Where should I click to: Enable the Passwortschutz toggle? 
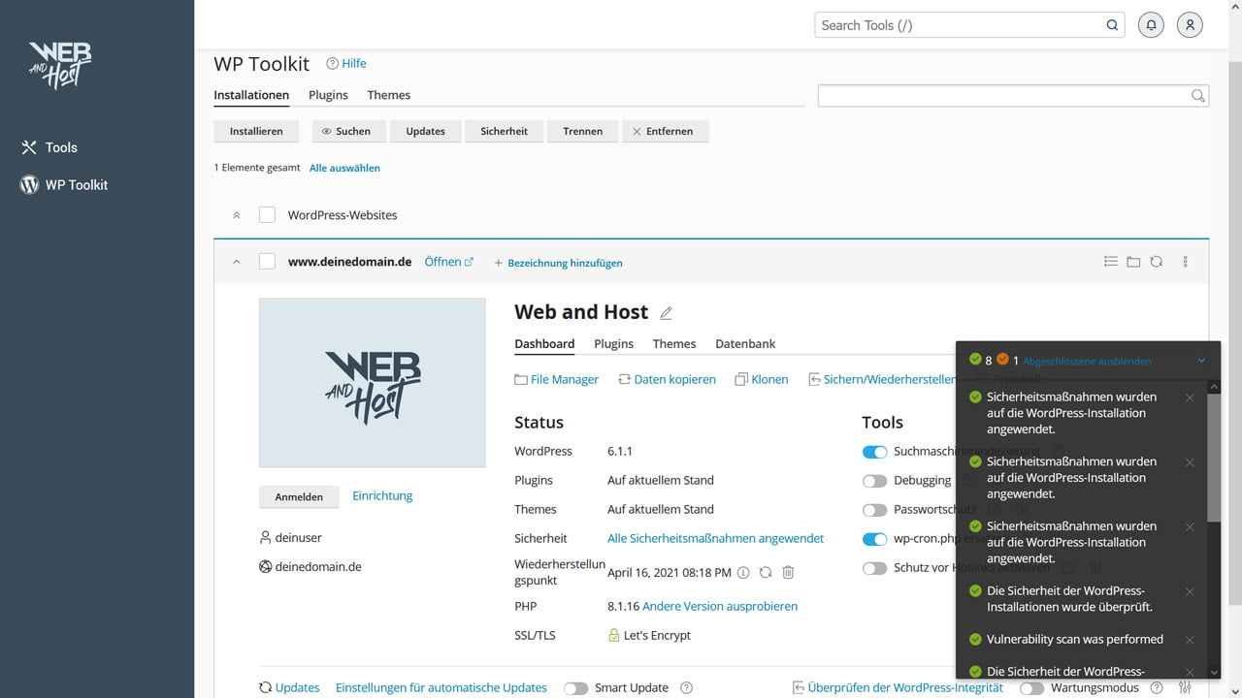pyautogui.click(x=874, y=510)
